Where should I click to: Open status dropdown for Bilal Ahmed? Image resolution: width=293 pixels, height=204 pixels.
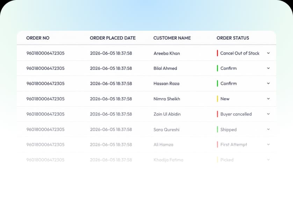point(268,68)
